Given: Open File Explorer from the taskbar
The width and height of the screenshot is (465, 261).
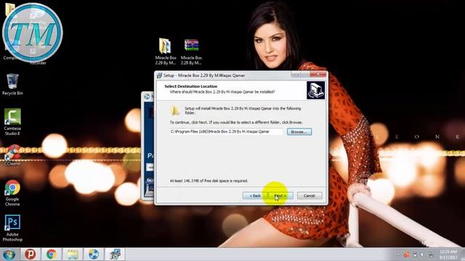Looking at the screenshot, I should click(73, 254).
